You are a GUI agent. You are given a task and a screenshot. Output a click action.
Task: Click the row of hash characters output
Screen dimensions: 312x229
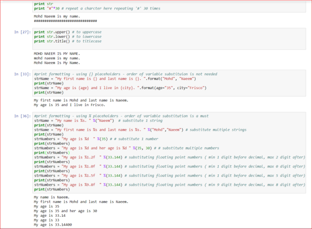tap(65, 21)
